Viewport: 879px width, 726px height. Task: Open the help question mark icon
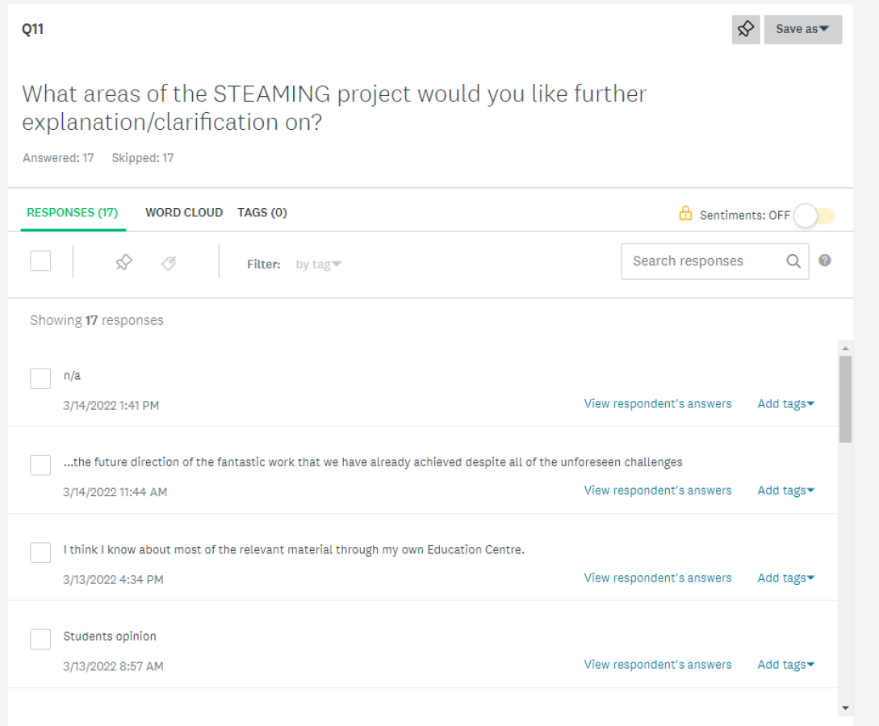point(825,261)
